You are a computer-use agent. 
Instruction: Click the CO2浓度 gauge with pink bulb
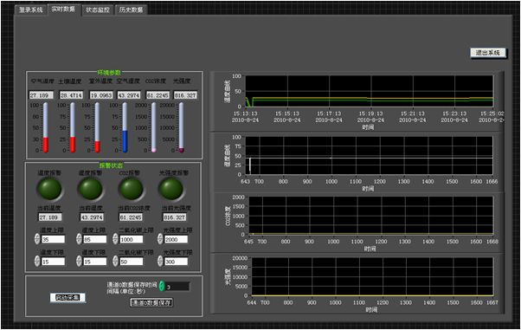(x=154, y=127)
